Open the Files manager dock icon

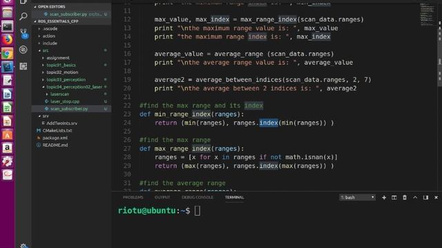[x=8, y=13]
